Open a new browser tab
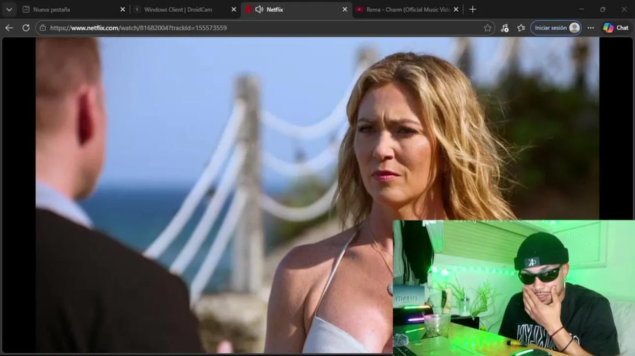 click(x=473, y=9)
